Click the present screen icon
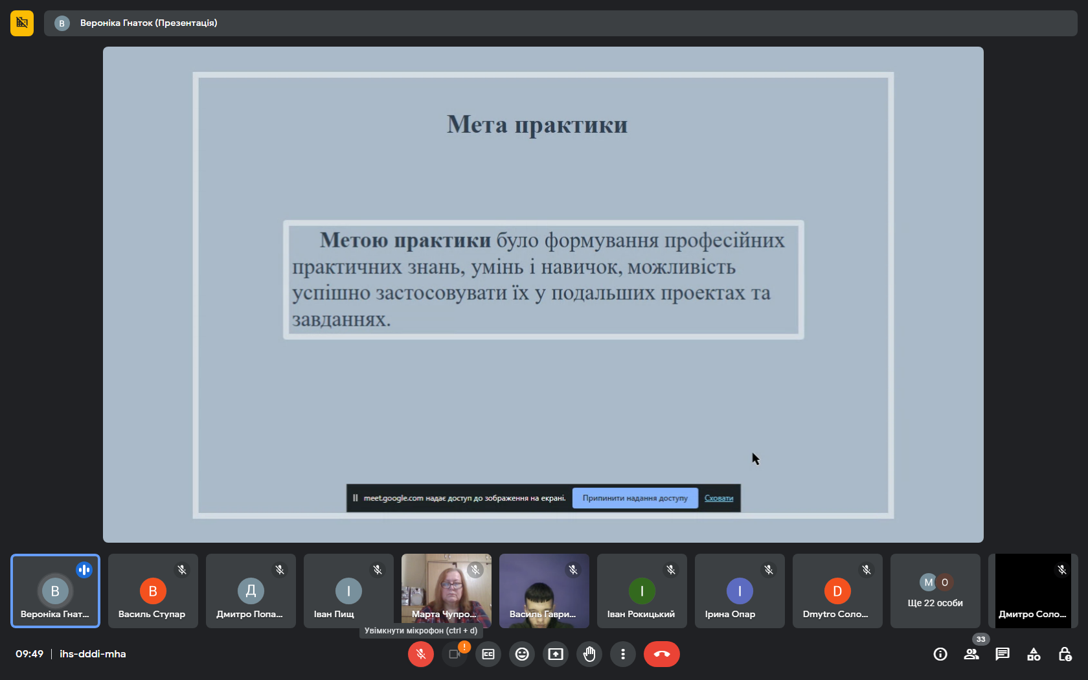 [556, 654]
